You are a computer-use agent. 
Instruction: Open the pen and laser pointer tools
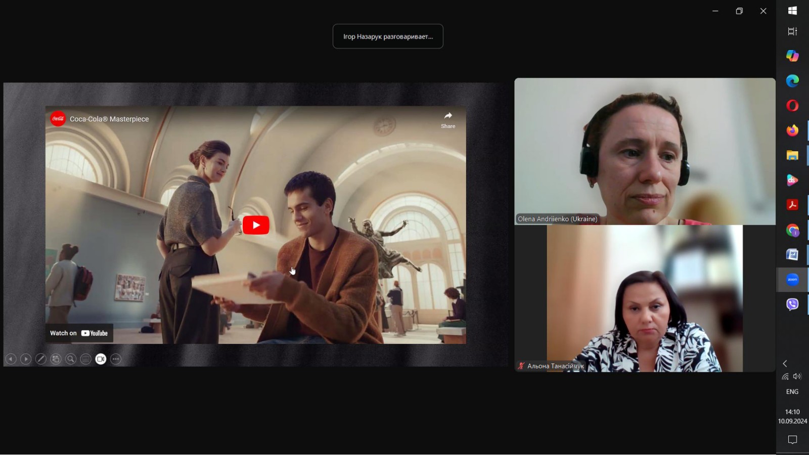[41, 359]
